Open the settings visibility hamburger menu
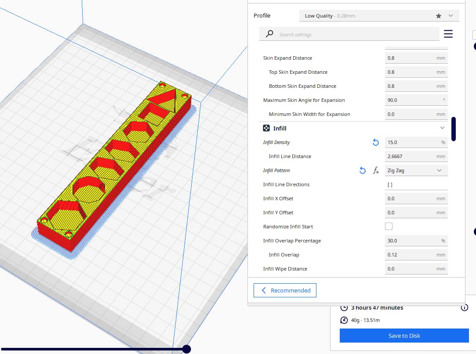Screen dimensions: 476x354 click(448, 34)
